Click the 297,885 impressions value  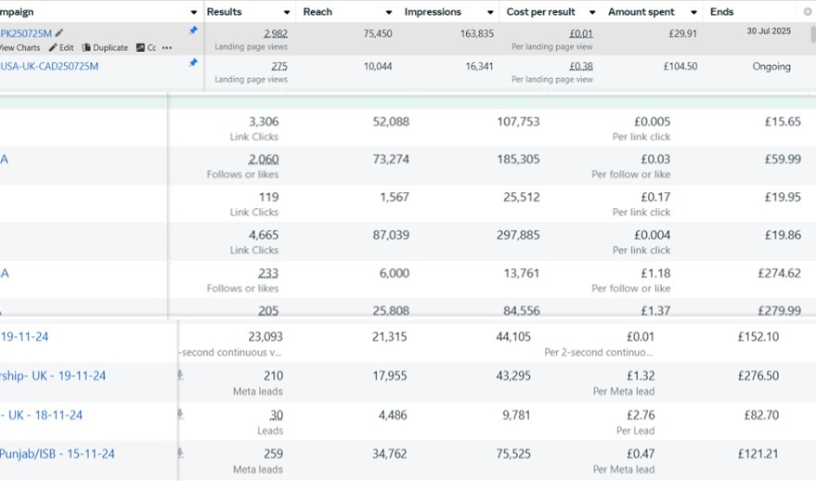[518, 235]
